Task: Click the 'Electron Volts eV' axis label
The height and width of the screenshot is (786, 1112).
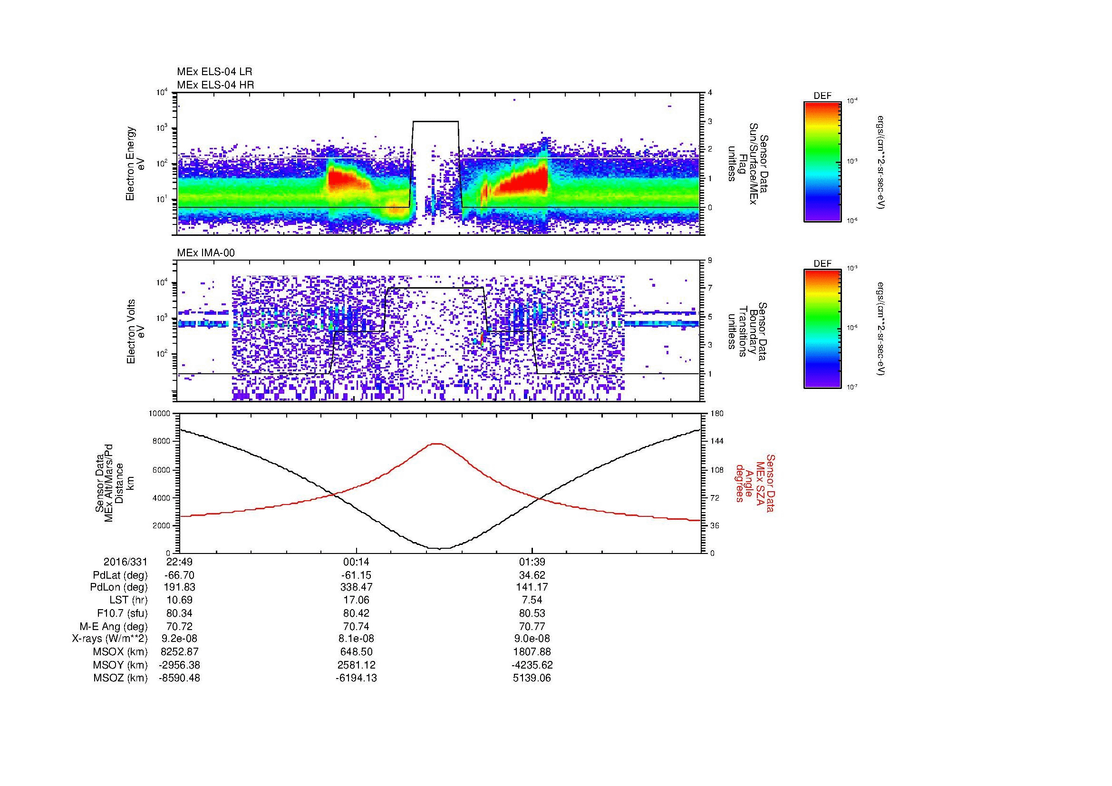Action: point(135,331)
